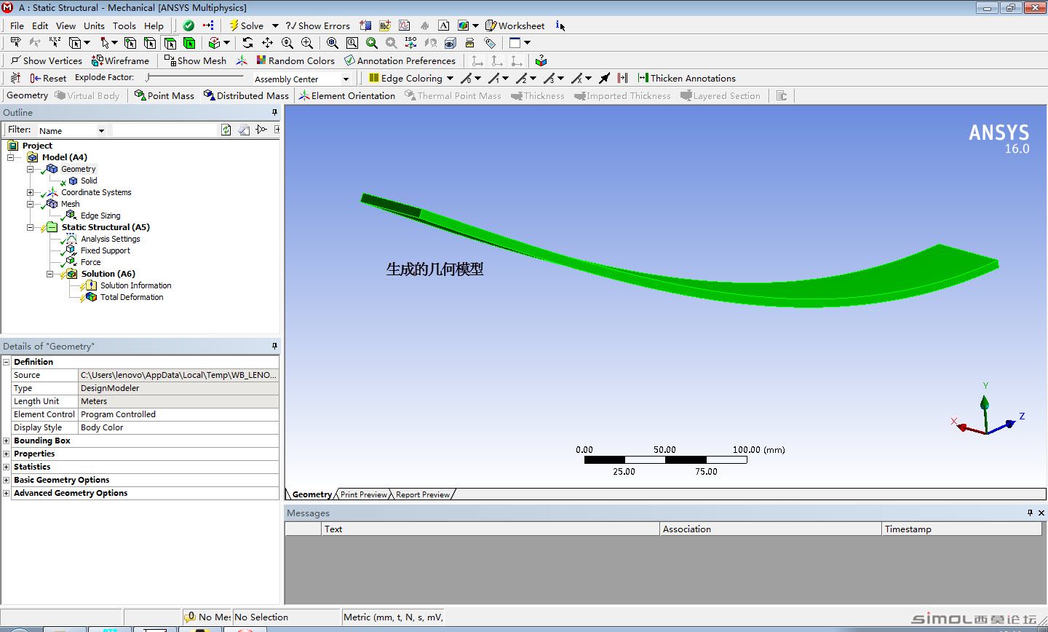Click Show Errors in the toolbar
The height and width of the screenshot is (632, 1048).
click(317, 25)
